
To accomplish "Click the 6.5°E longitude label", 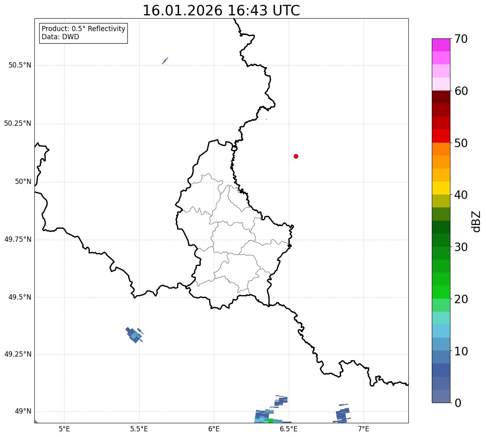I will [289, 429].
